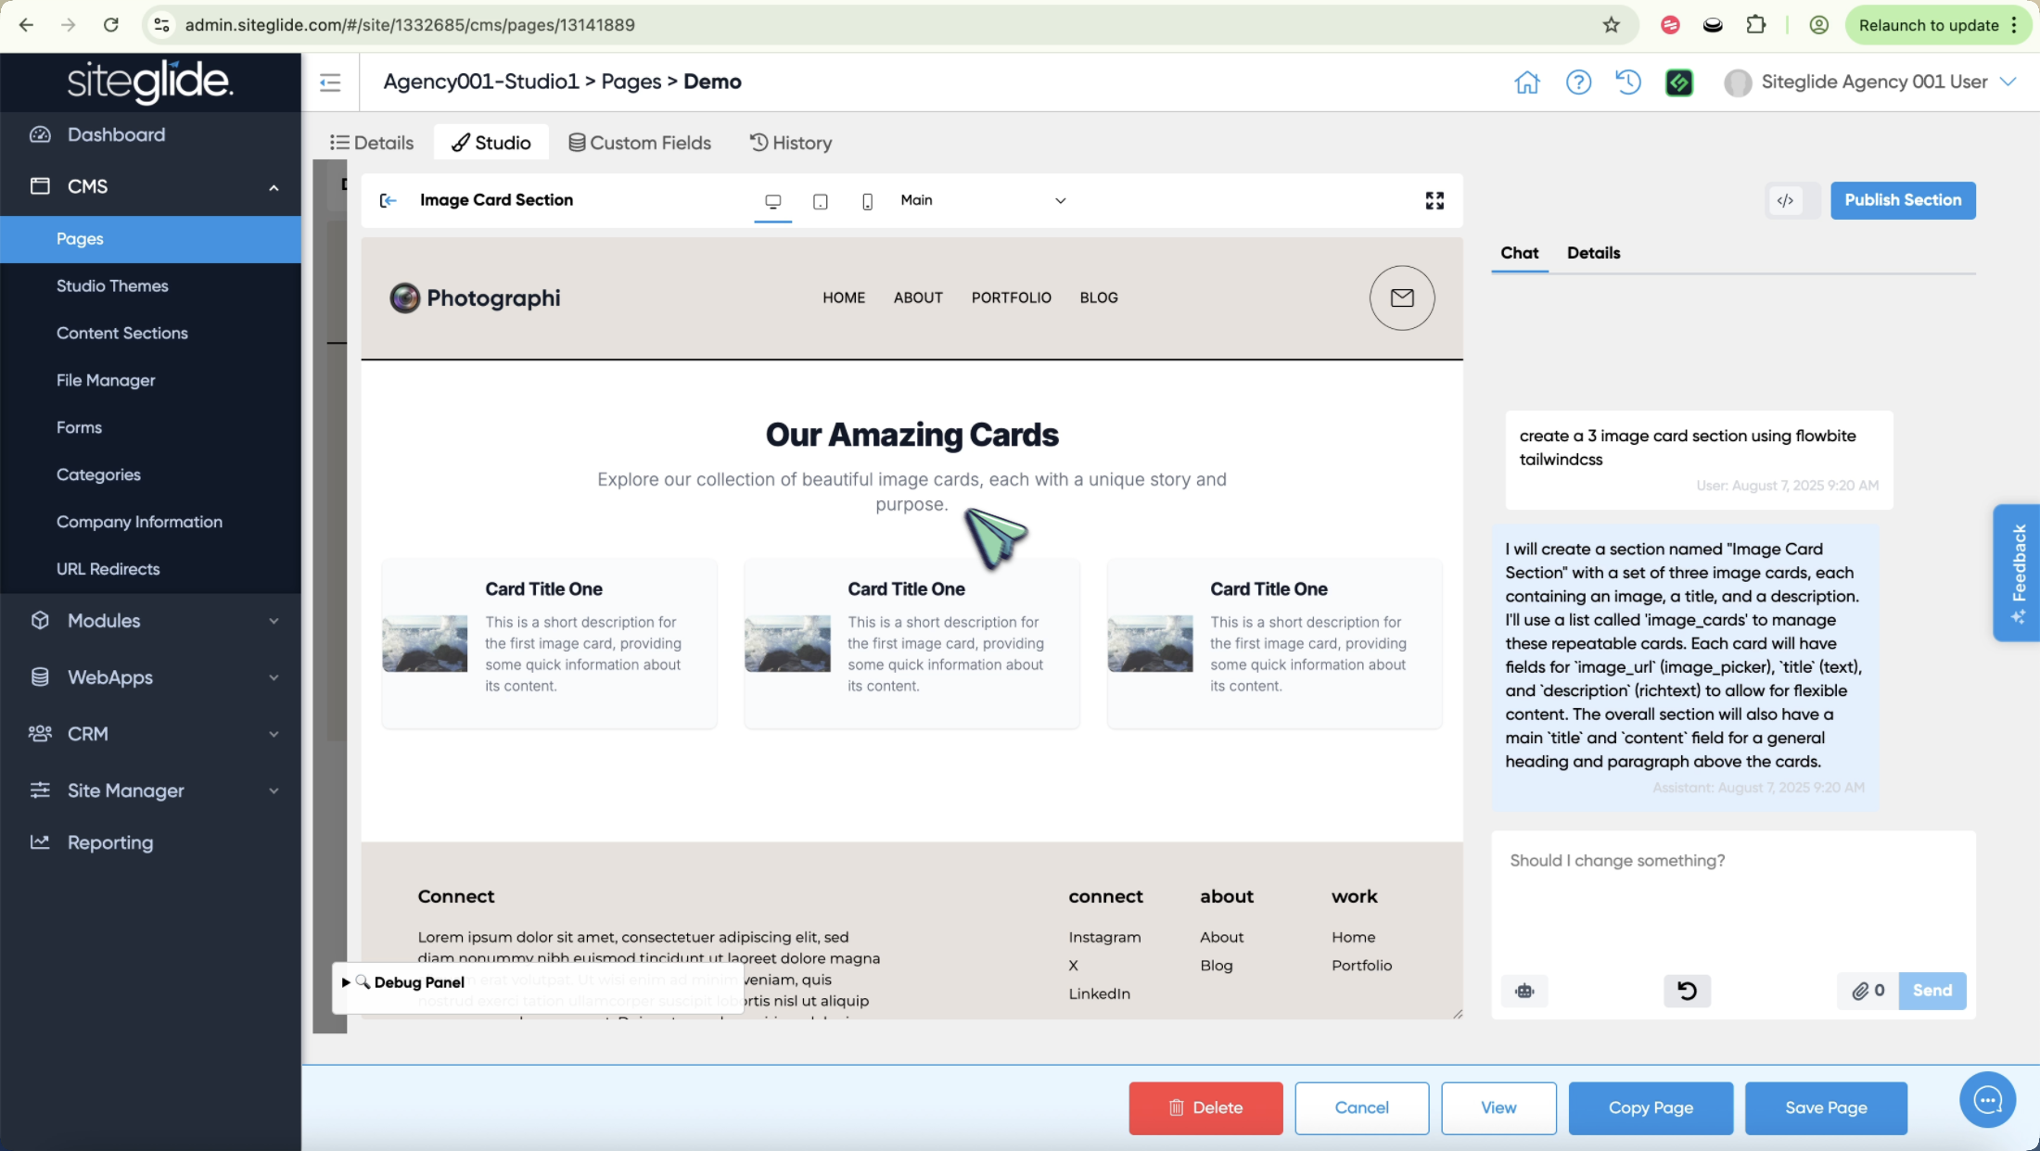Click the undo arrow icon in chat

click(1687, 991)
